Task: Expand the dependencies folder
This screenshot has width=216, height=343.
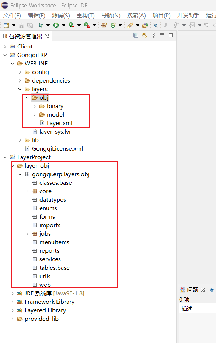Action: 20,81
